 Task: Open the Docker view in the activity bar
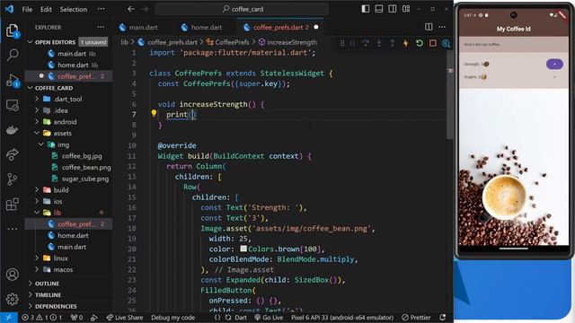tap(13, 130)
